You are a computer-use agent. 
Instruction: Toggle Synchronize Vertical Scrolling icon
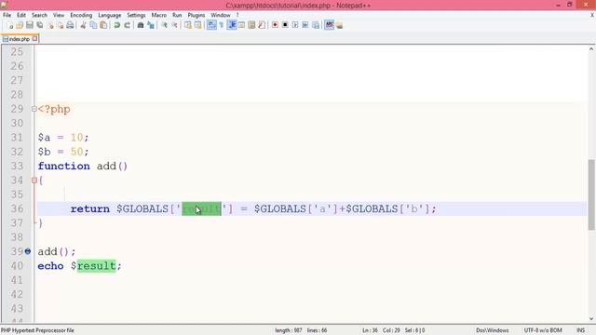(x=188, y=25)
